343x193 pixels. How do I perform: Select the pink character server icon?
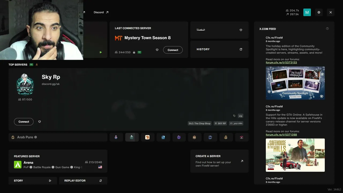click(116, 137)
